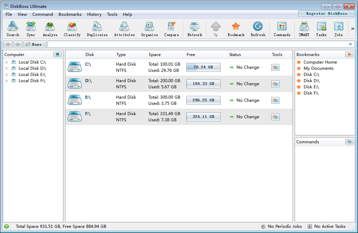
Task: Open the address bar dropdown arrow
Action: pyautogui.click(x=350, y=44)
